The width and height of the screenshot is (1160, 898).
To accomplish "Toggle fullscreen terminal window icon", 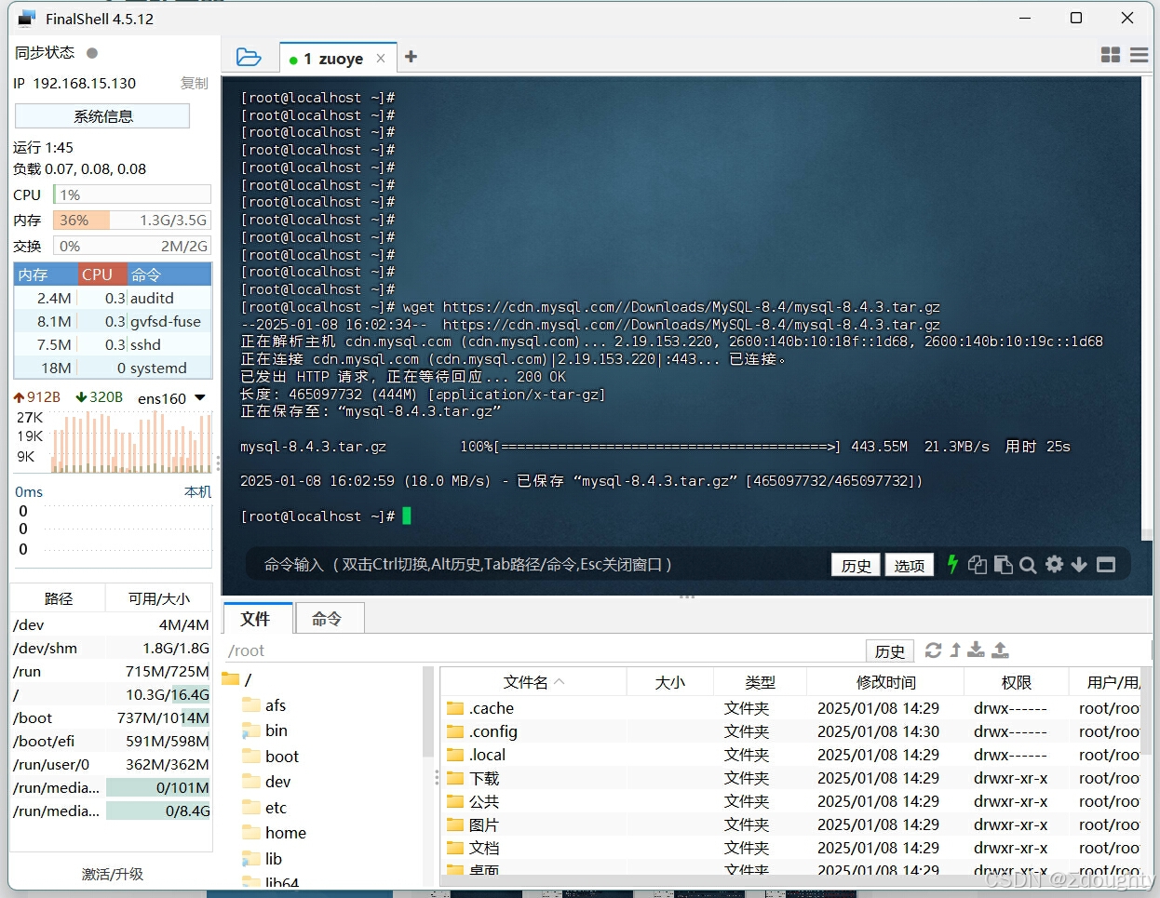I will tap(1106, 564).
